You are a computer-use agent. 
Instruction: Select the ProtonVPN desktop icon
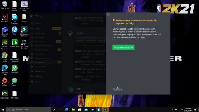15,69
